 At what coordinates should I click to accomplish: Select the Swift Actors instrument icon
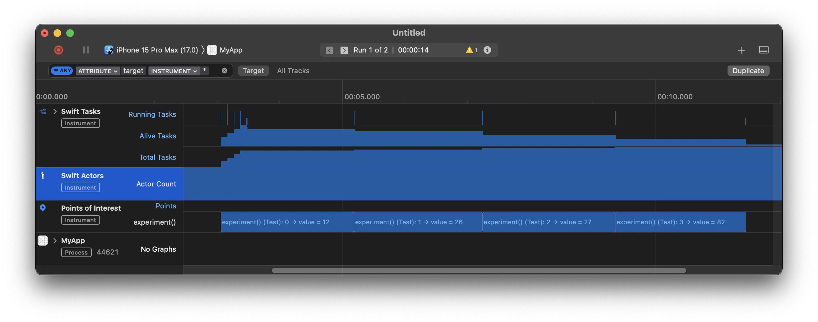pyautogui.click(x=43, y=175)
